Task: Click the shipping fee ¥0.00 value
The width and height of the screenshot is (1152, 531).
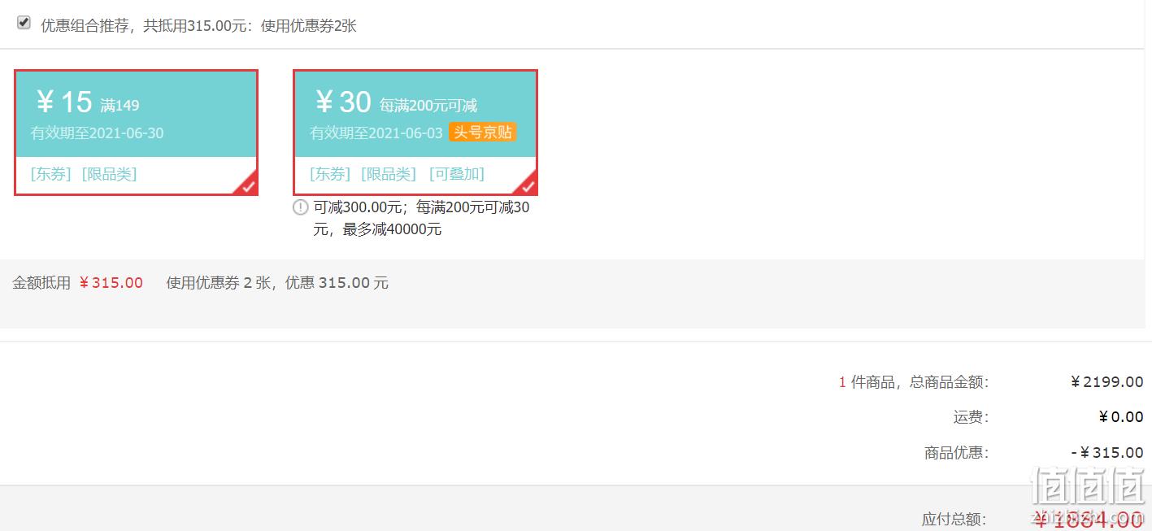Action: tap(1121, 417)
